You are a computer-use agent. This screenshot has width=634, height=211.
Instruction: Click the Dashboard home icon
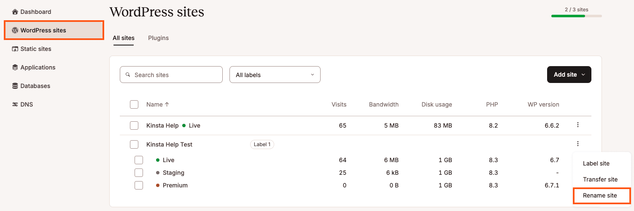click(x=15, y=12)
